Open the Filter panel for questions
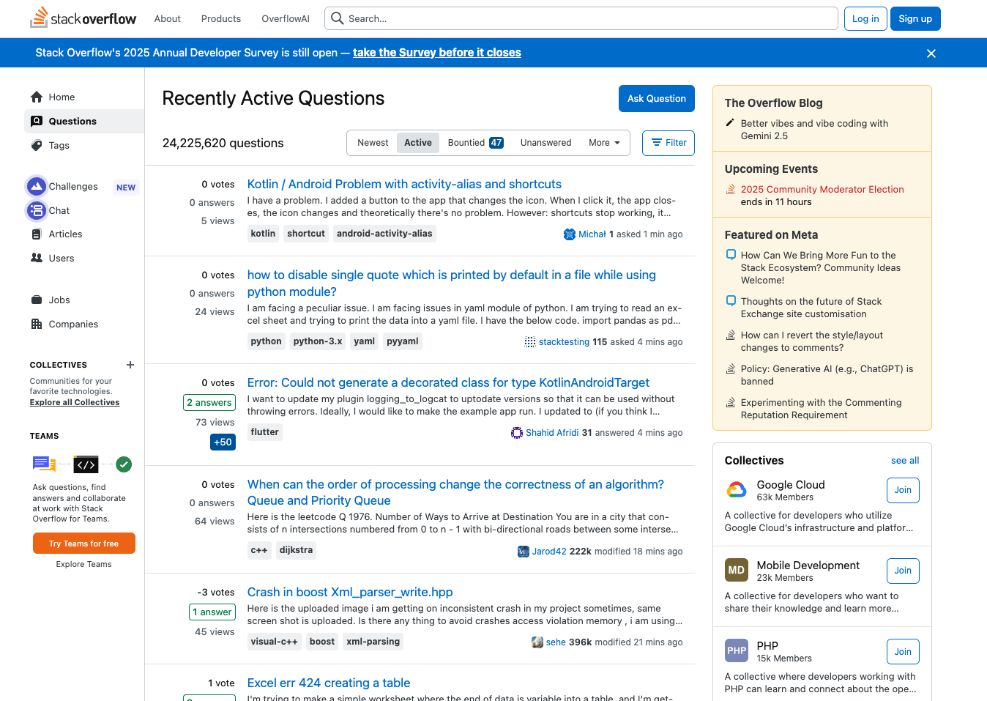This screenshot has height=701, width=987. [668, 143]
